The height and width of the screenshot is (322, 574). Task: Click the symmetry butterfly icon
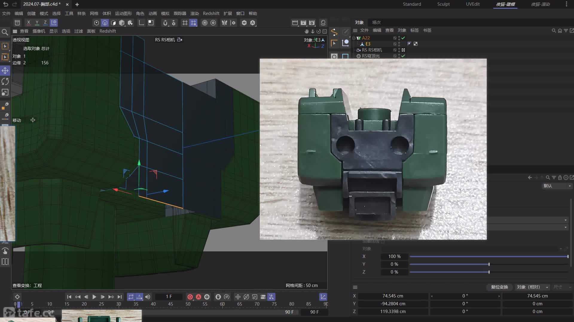click(x=224, y=23)
